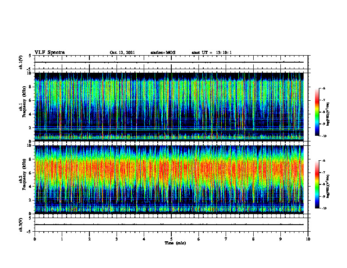The height and width of the screenshot is (268, 347).
Task: Click the "start UT = 13:10:1" header text
Action: pyautogui.click(x=212, y=53)
